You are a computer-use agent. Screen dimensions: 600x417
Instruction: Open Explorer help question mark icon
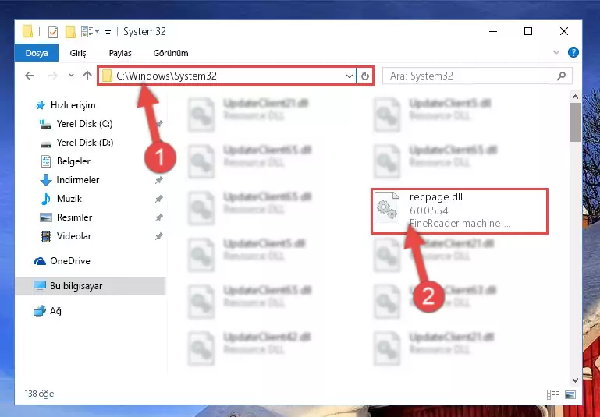pyautogui.click(x=573, y=52)
